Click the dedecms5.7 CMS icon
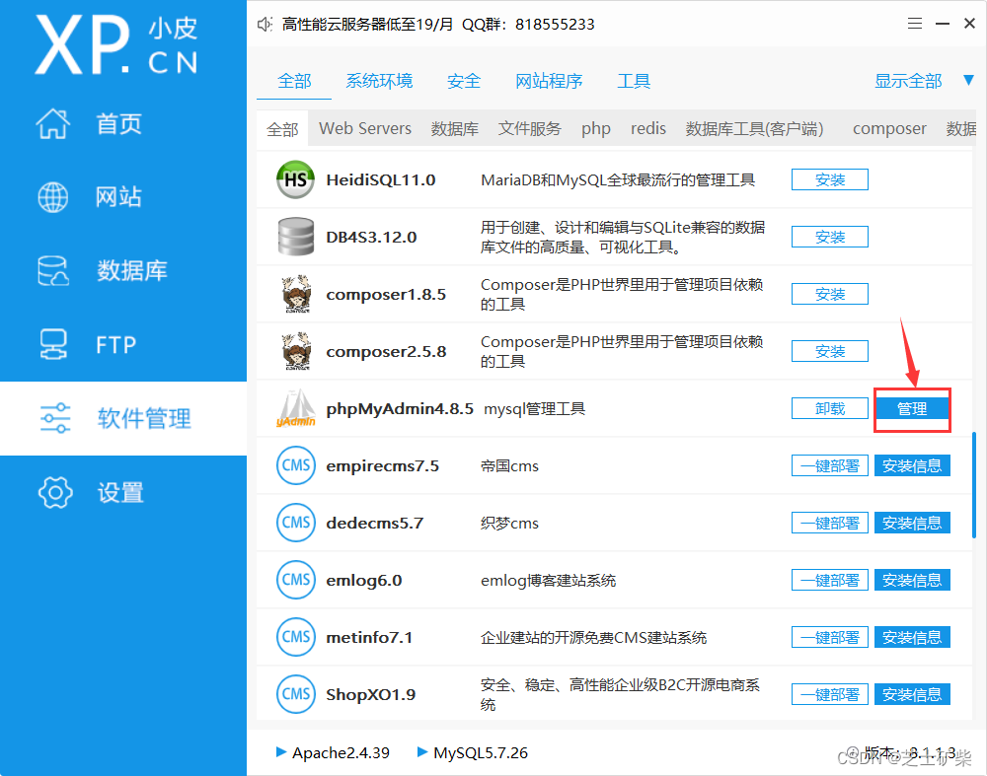This screenshot has width=987, height=776. point(296,523)
